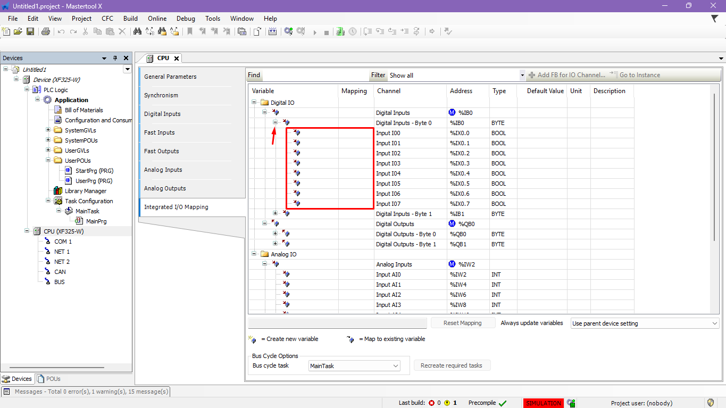Open the Online menu
This screenshot has height=408, width=726.
click(x=157, y=18)
